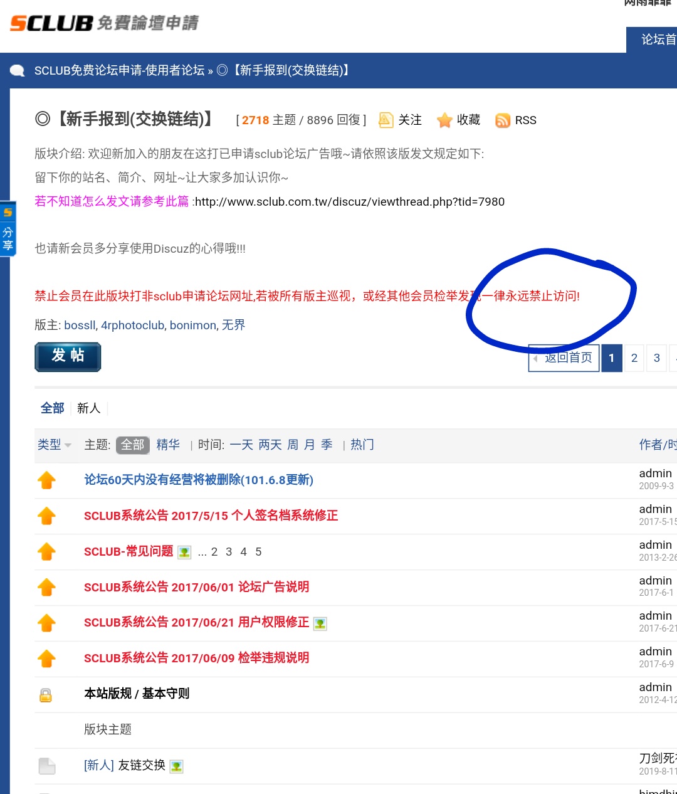The image size is (677, 794).
Task: Select current page 1 button
Action: pyautogui.click(x=612, y=358)
